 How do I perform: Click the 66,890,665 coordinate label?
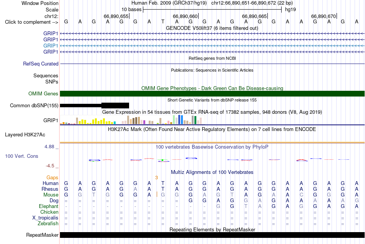pos(254,16)
